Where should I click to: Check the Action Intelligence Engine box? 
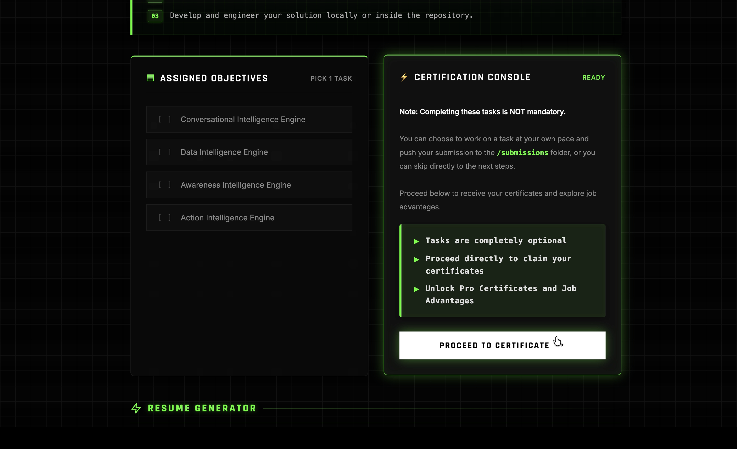pos(164,218)
